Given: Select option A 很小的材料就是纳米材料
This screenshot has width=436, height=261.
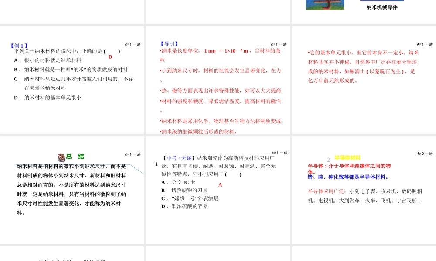Looking at the screenshot, I should click(x=48, y=60).
